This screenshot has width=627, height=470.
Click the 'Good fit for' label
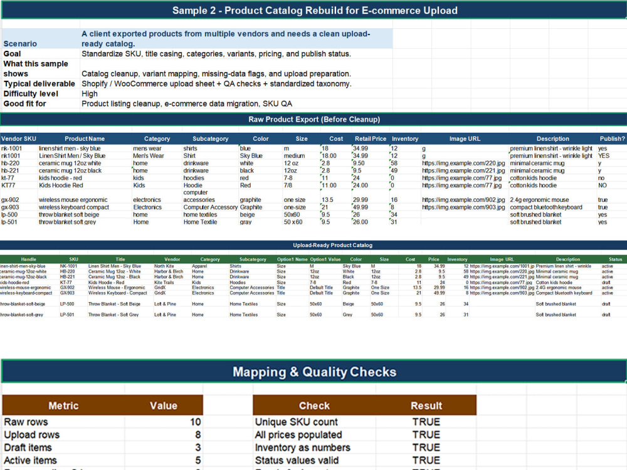25,103
